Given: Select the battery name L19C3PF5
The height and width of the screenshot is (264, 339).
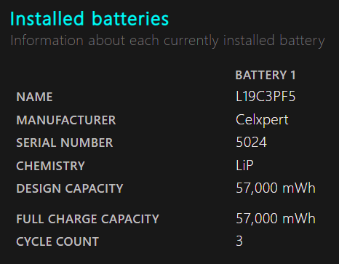Looking at the screenshot, I should [266, 97].
